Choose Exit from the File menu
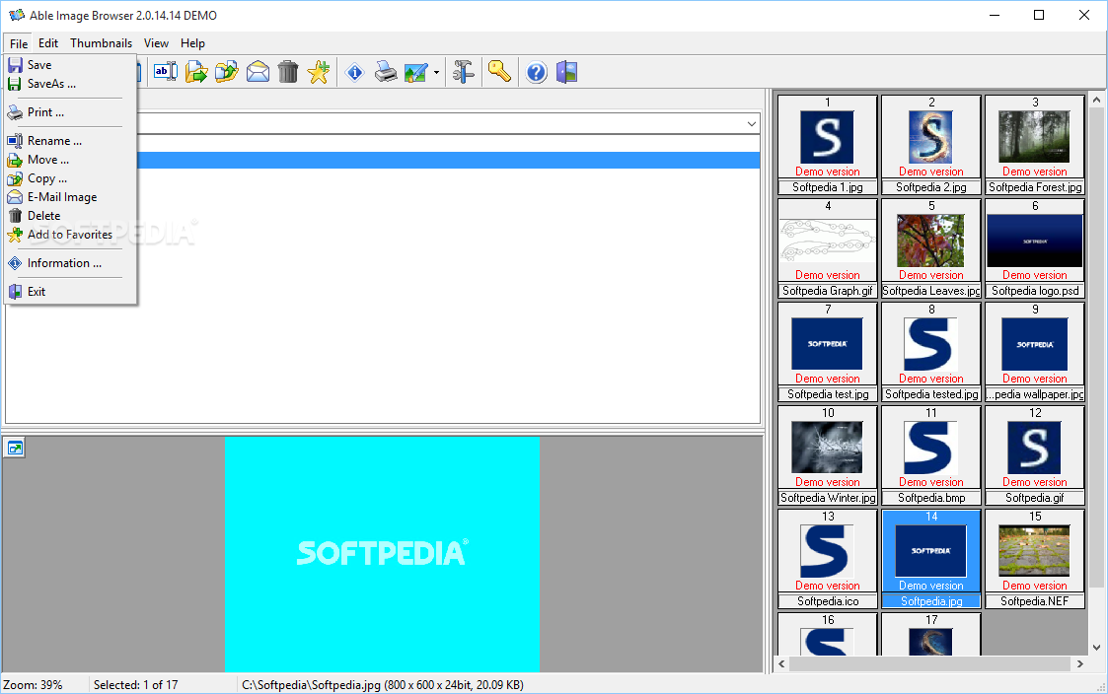This screenshot has width=1108, height=694. 69,291
